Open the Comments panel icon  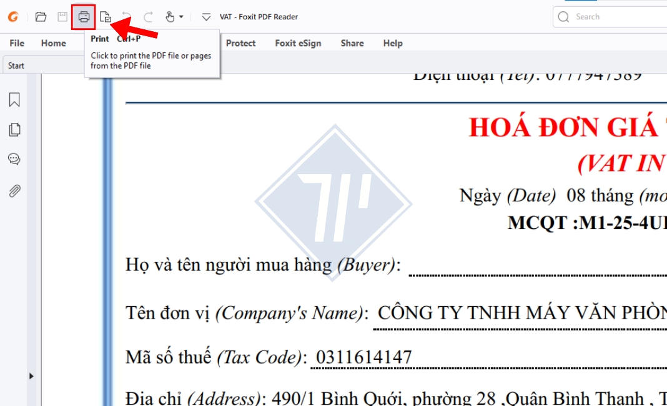14,159
